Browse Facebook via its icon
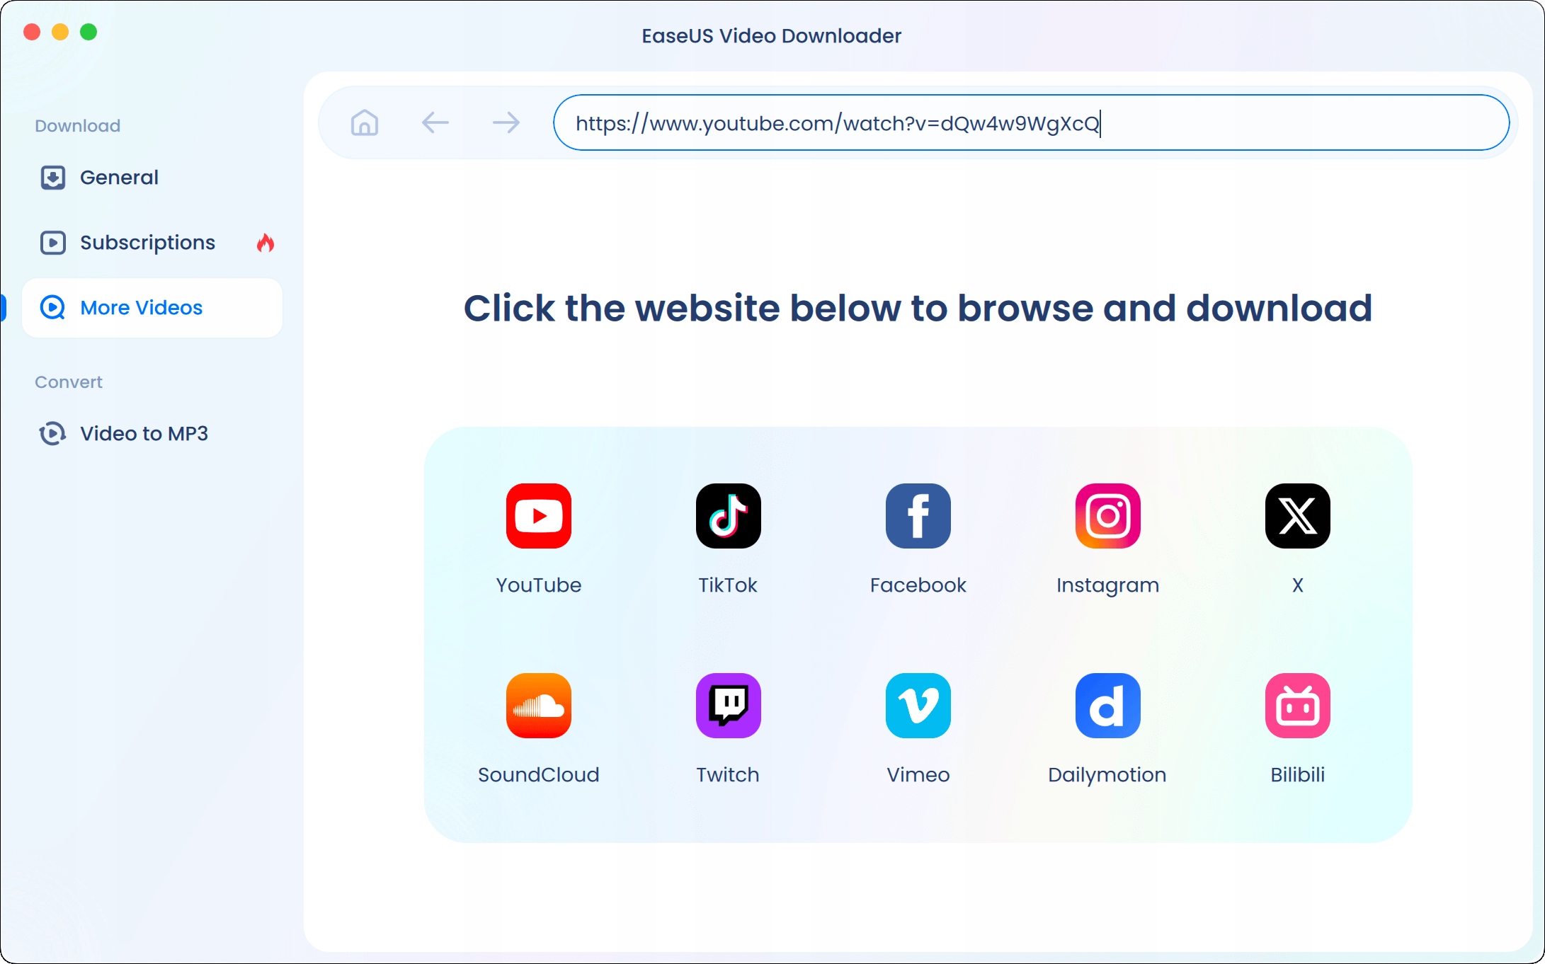1545x964 pixels. (x=918, y=516)
